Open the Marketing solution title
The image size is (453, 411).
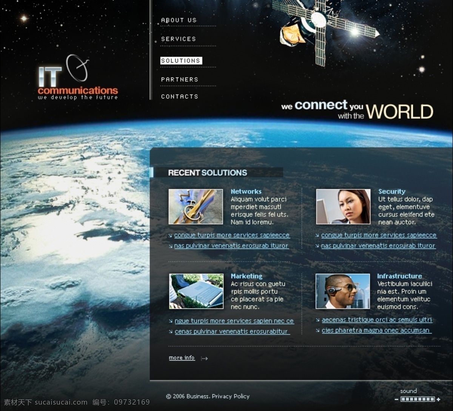click(x=247, y=276)
